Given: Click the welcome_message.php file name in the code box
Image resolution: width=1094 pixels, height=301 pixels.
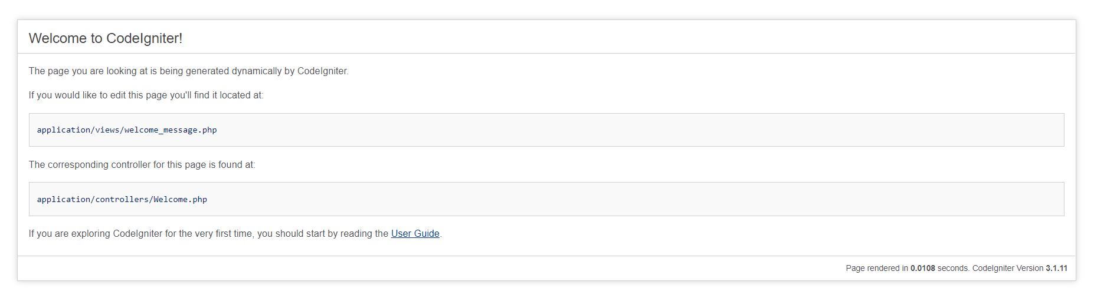Looking at the screenshot, I should [171, 130].
